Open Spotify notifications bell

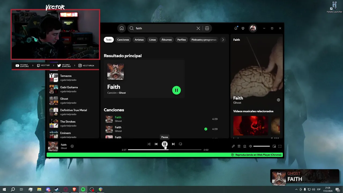click(236, 28)
